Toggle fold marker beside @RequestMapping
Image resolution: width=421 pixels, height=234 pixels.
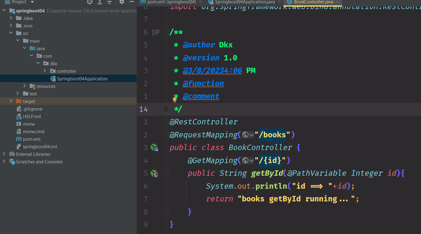click(166, 134)
